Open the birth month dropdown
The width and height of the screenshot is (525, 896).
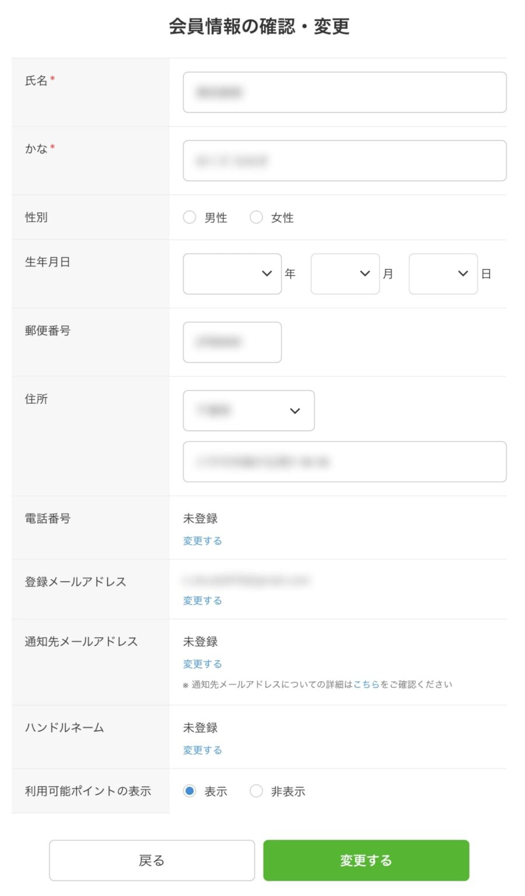tap(345, 274)
